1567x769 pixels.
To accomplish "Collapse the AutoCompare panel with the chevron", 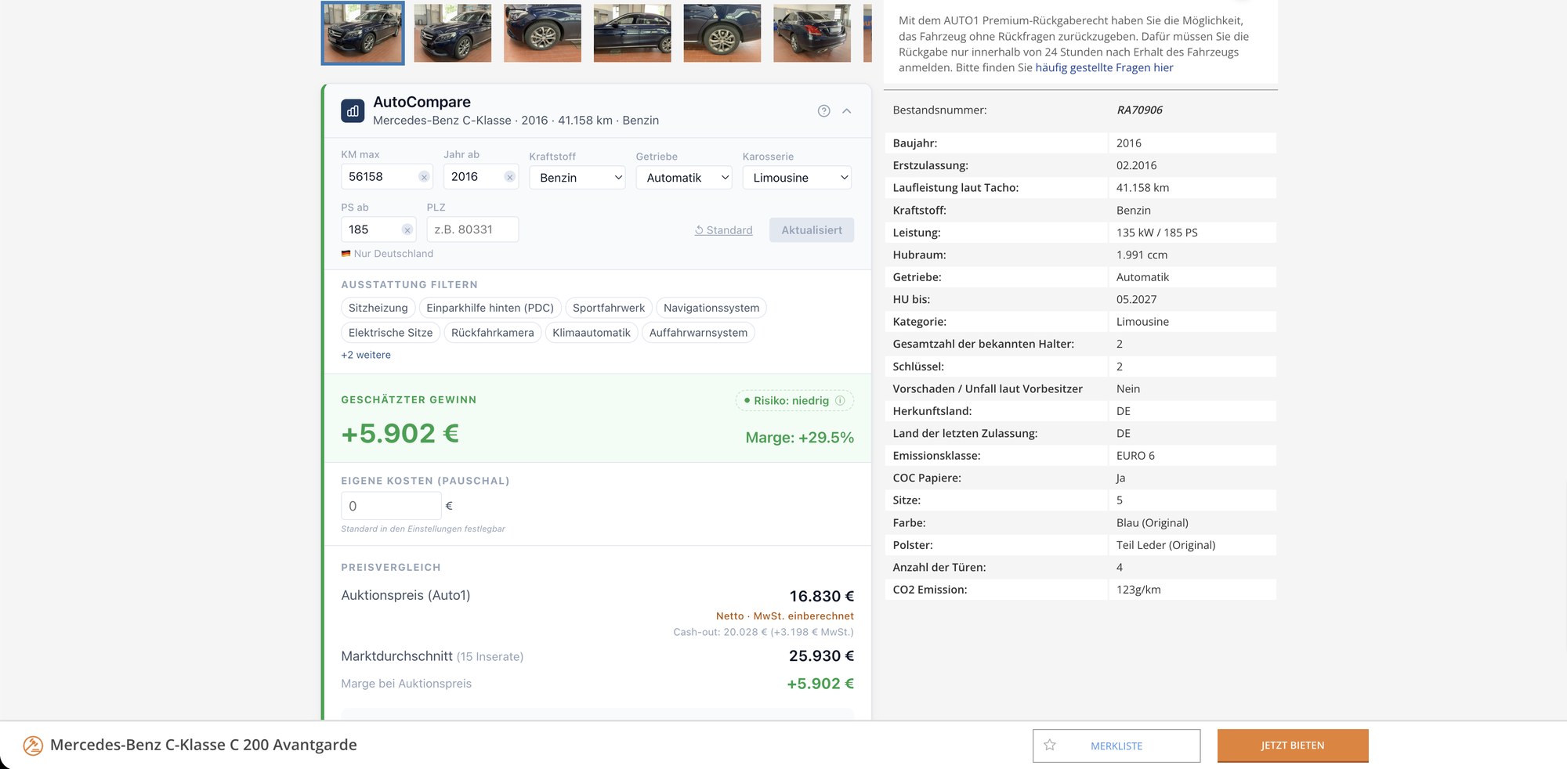I will pos(847,111).
